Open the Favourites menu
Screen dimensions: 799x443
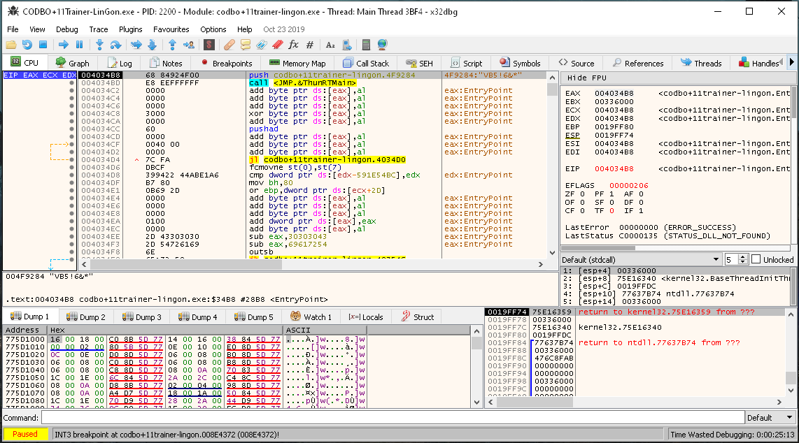171,29
